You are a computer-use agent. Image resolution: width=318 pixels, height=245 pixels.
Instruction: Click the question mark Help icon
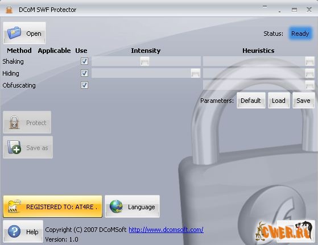coord(14,231)
